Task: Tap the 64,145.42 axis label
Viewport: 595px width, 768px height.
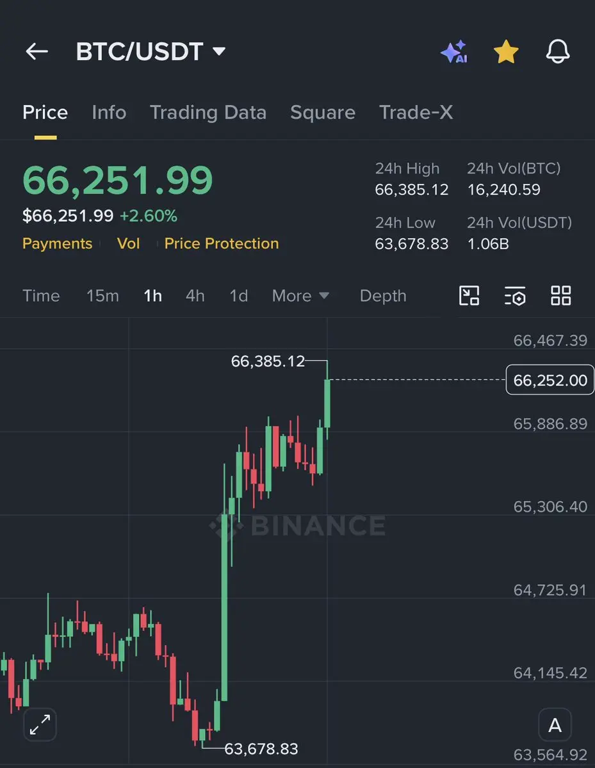Action: [550, 673]
